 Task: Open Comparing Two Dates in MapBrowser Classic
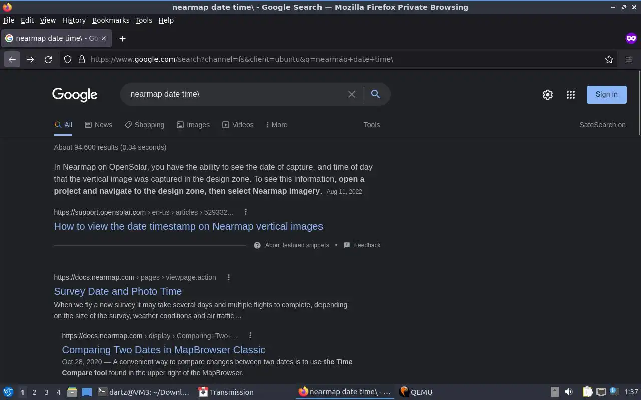163,350
